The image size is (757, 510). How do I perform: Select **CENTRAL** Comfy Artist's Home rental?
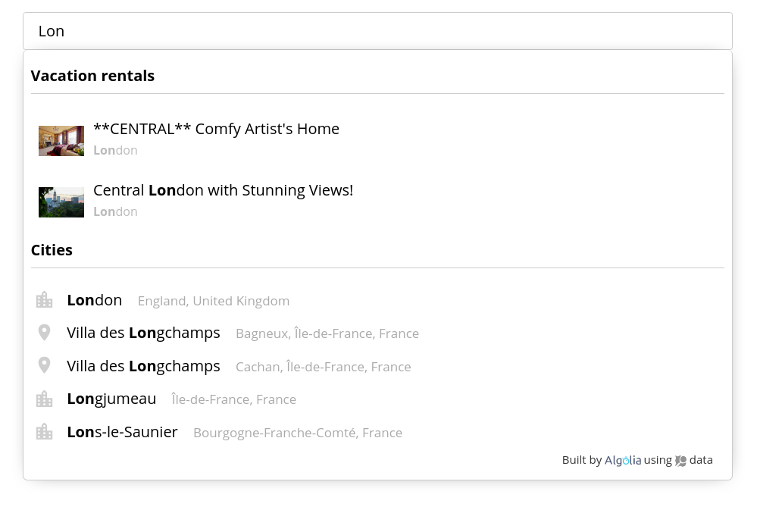coord(216,129)
